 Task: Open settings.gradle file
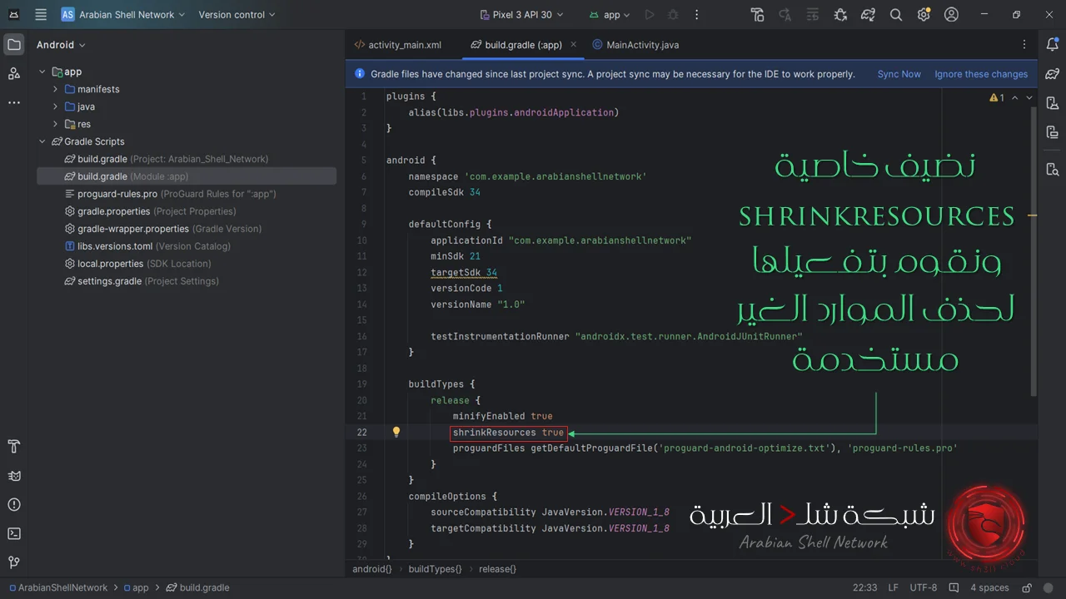pos(142,281)
